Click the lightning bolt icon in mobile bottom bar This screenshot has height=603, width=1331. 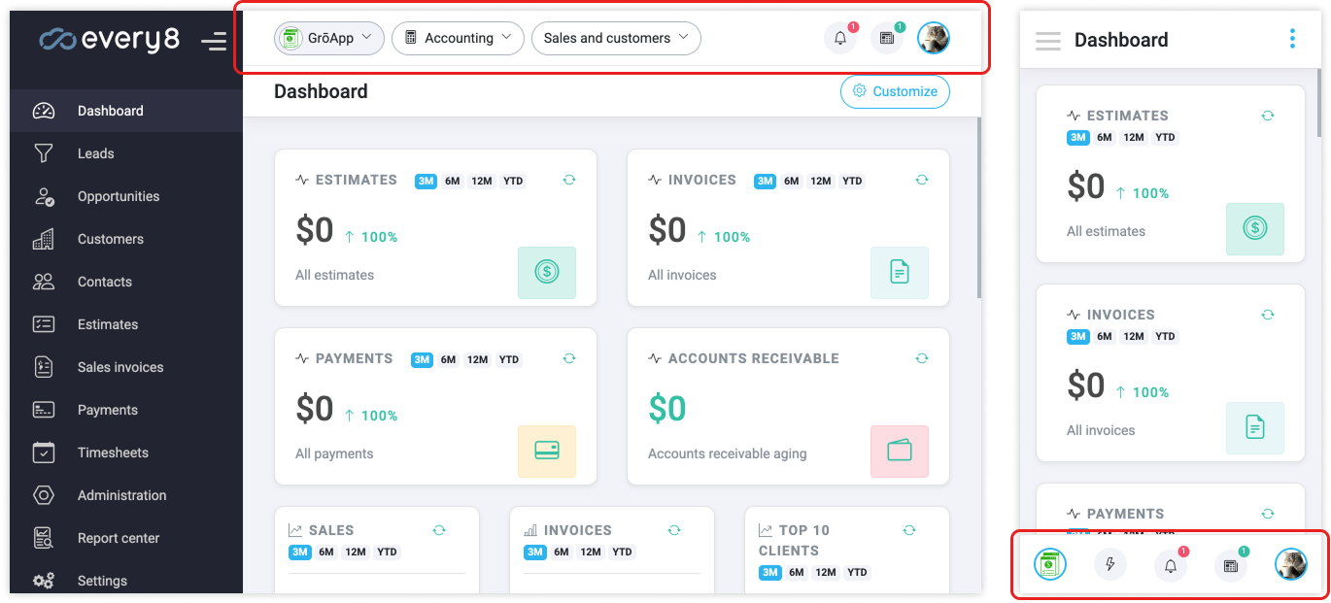tap(1110, 564)
